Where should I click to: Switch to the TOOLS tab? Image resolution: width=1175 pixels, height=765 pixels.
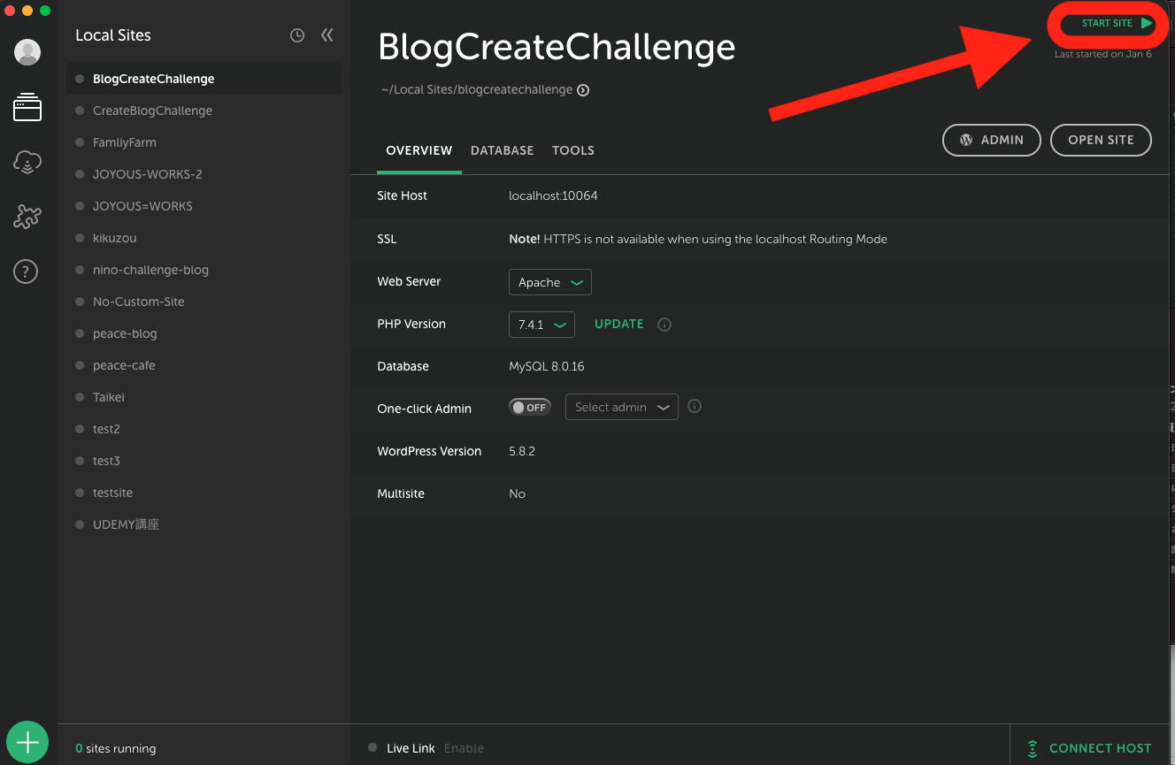573,150
